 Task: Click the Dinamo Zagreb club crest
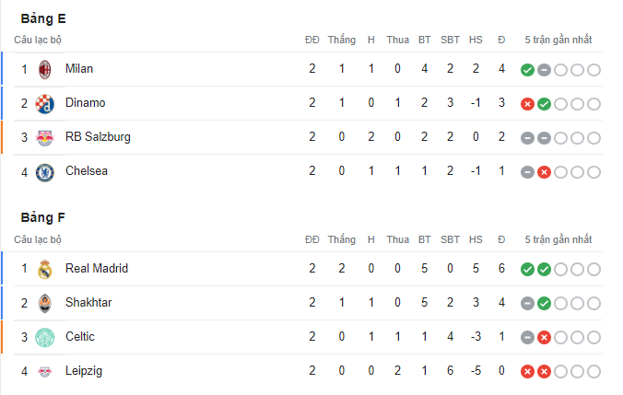coord(45,104)
